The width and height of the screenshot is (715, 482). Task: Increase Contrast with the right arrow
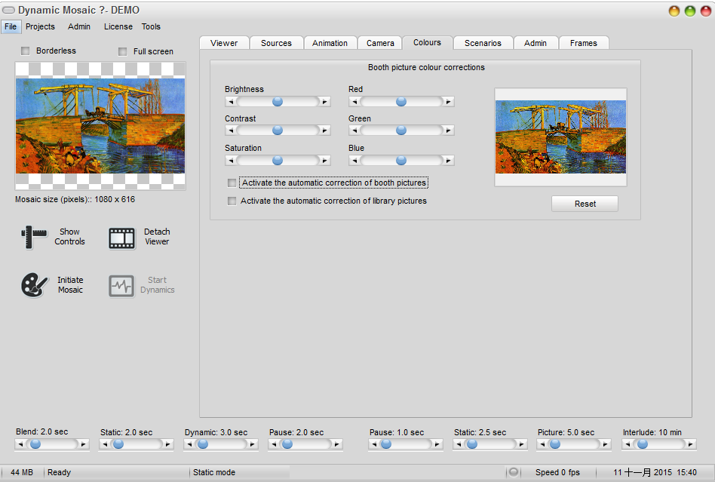point(324,130)
